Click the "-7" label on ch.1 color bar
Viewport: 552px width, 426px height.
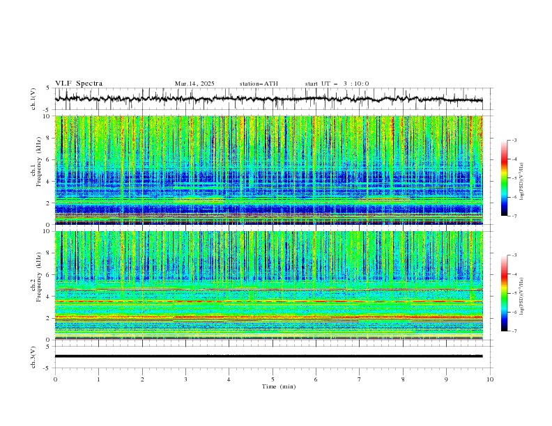514,216
